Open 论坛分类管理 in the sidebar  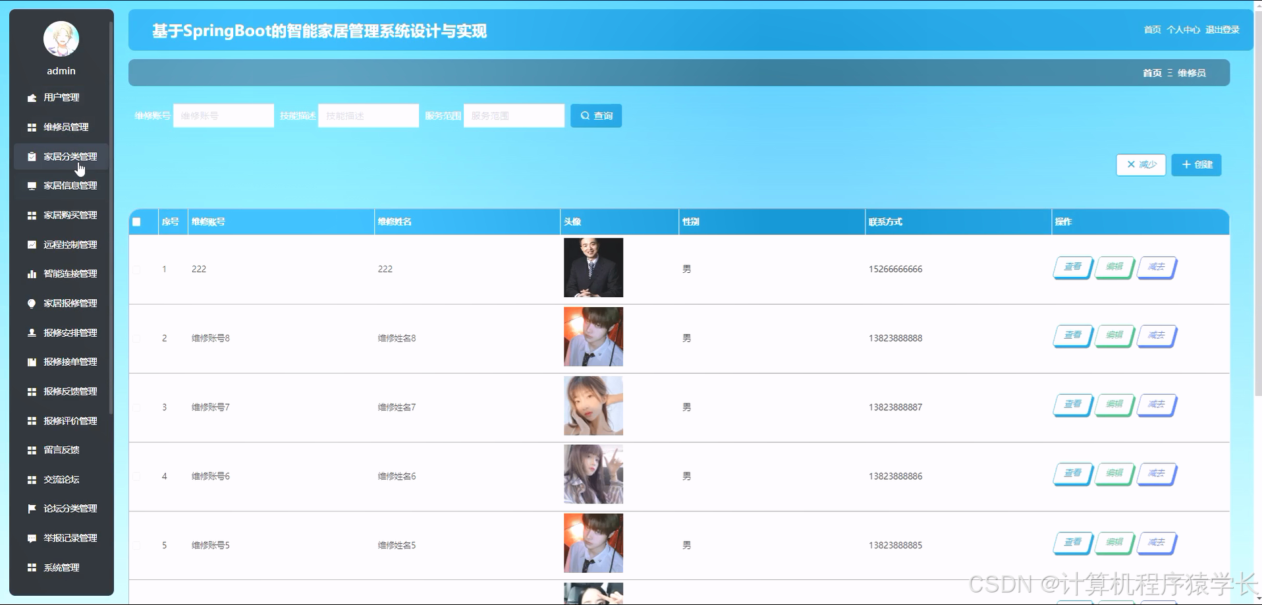click(x=61, y=509)
